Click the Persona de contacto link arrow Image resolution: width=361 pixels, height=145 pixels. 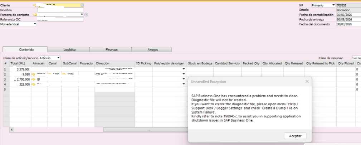pos(35,15)
